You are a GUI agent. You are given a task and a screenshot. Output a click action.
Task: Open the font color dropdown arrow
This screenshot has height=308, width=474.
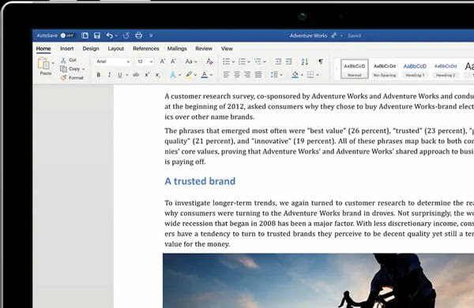click(x=211, y=75)
